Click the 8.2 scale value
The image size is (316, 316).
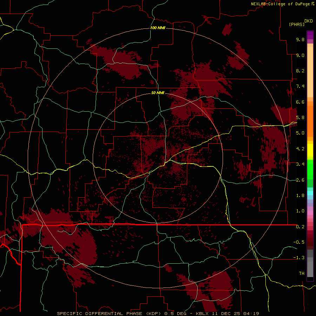(x=300, y=71)
